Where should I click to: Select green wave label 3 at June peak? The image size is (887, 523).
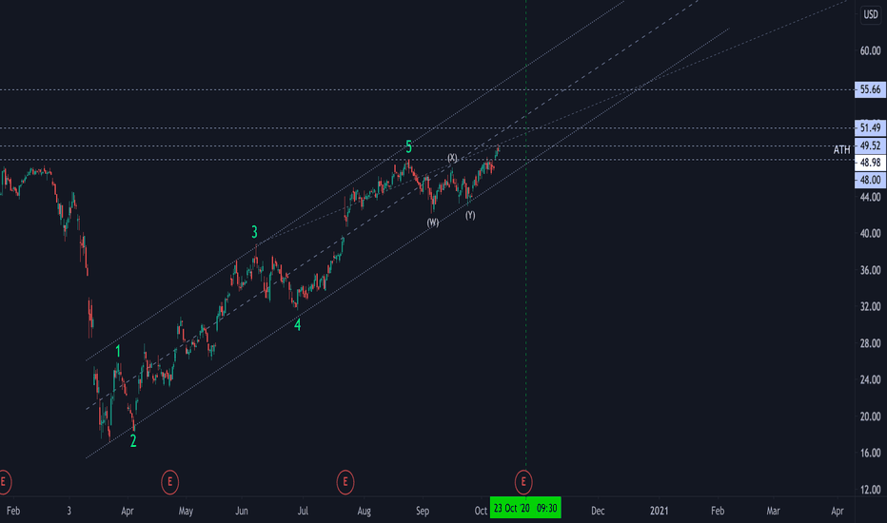pos(254,232)
